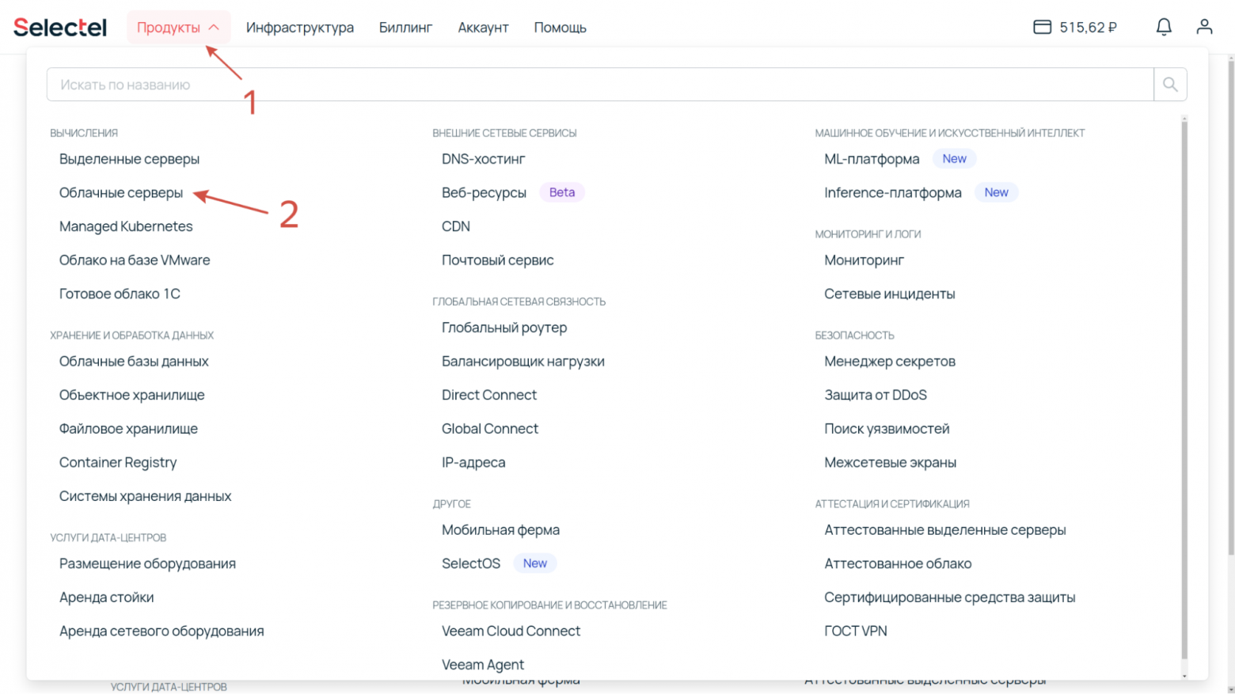Open the Аккаунт menu

pos(483,28)
